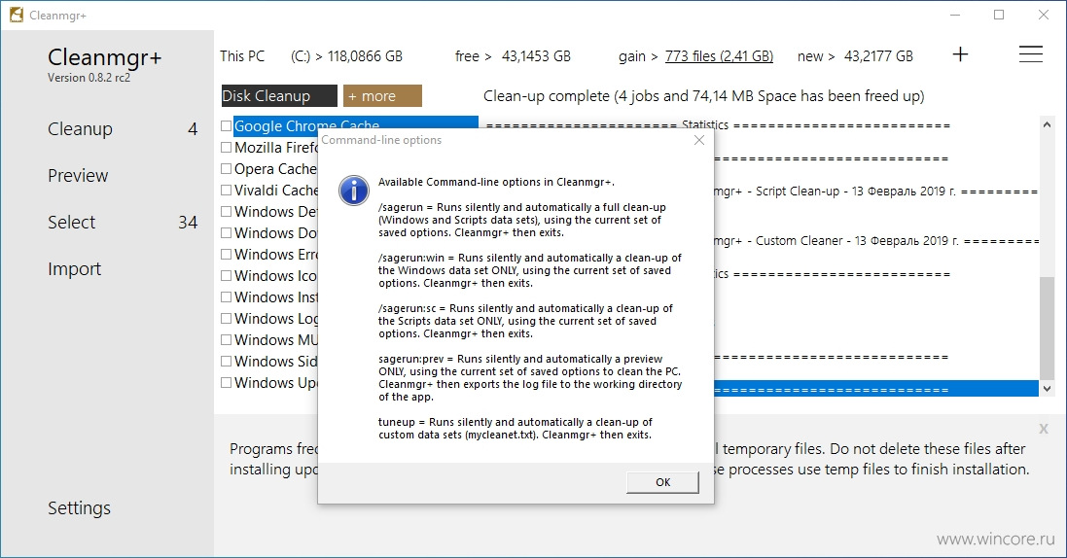Click the /sagerun:win option description

530,270
